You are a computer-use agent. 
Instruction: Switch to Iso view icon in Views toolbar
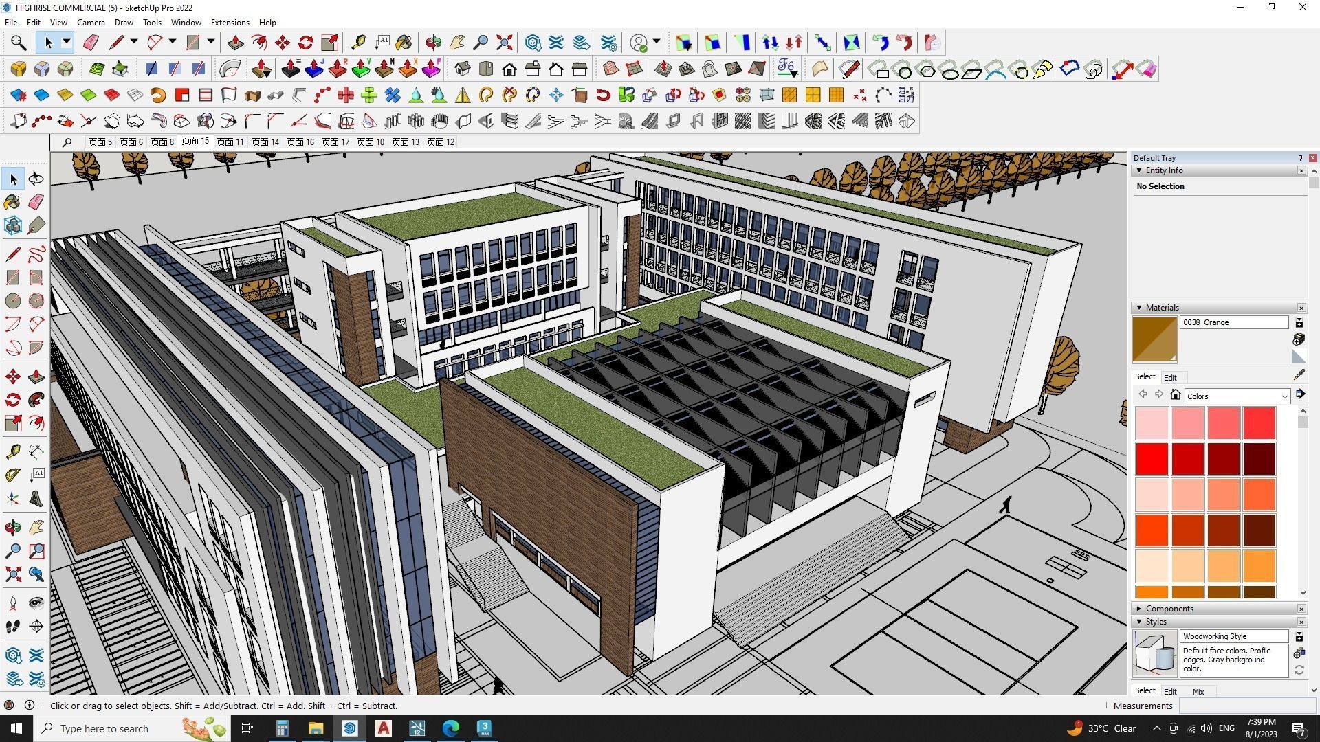(x=463, y=69)
